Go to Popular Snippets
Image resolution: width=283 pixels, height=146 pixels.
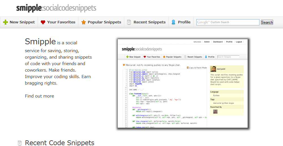[x=101, y=22]
